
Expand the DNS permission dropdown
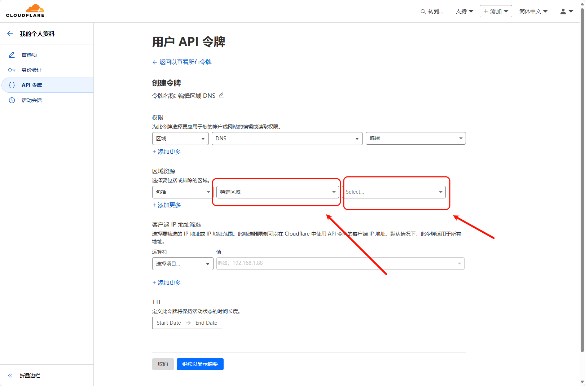coord(287,139)
